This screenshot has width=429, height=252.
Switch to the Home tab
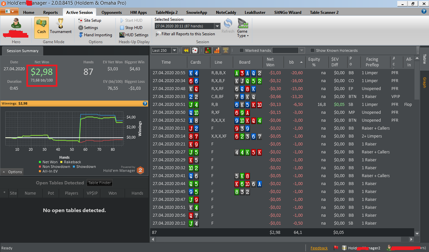pos(29,12)
